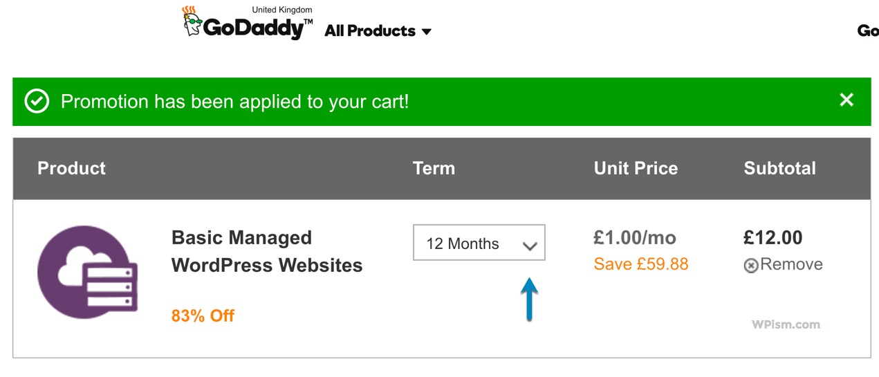Click the circled X icon beside Remove
This screenshot has width=879, height=377.
(751, 265)
